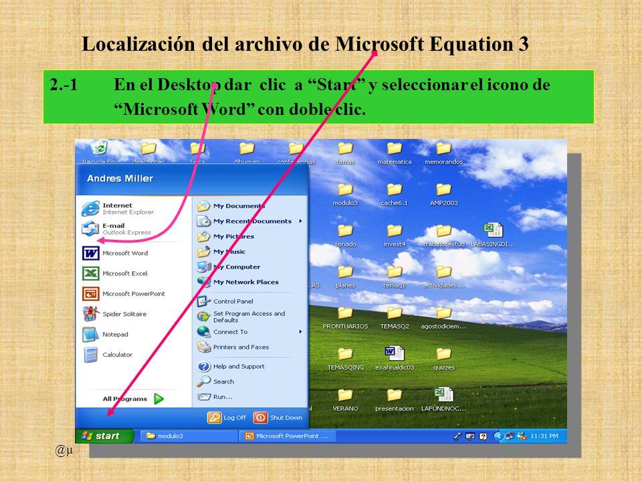Click the help question-mark tray icon
The image size is (642, 481).
483,436
